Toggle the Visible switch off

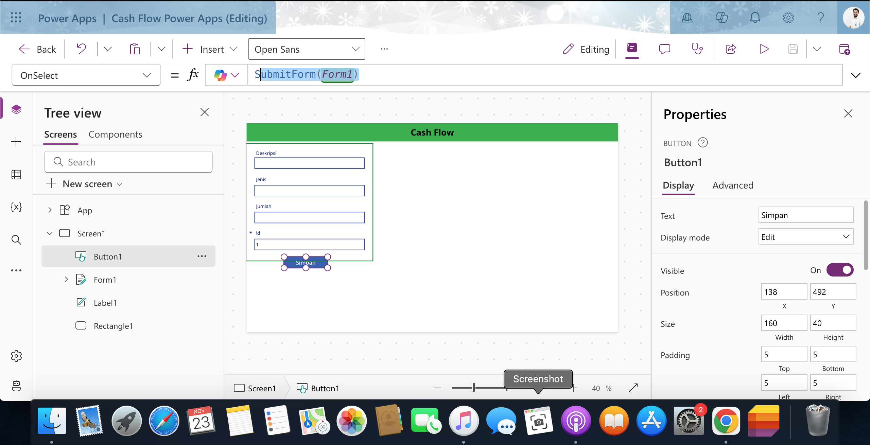840,270
